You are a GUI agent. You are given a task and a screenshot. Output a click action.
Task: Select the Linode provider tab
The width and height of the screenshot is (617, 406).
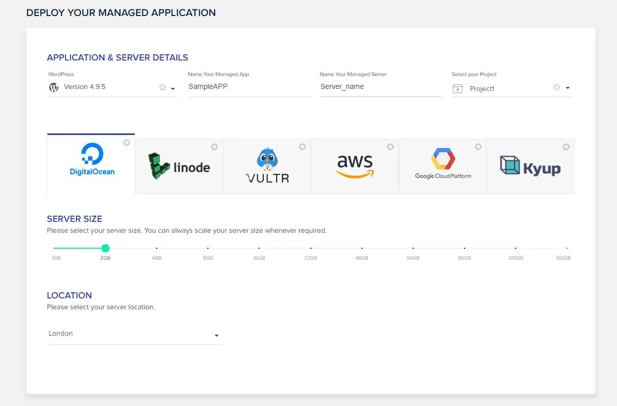(x=179, y=167)
